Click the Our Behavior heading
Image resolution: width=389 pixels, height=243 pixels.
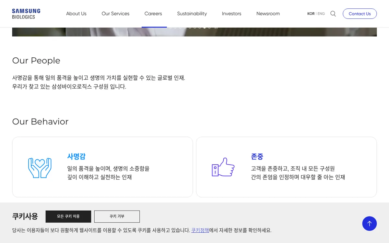(40, 121)
